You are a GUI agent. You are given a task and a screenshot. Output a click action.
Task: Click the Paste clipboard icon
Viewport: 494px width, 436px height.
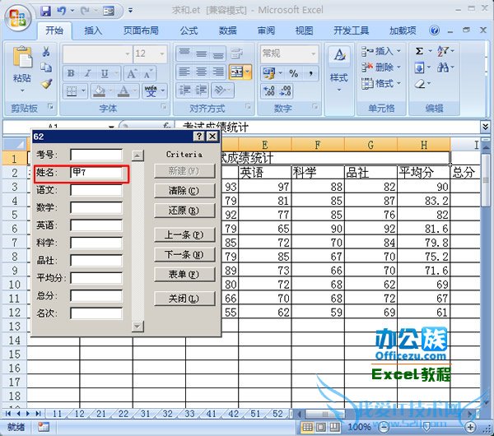pos(22,58)
